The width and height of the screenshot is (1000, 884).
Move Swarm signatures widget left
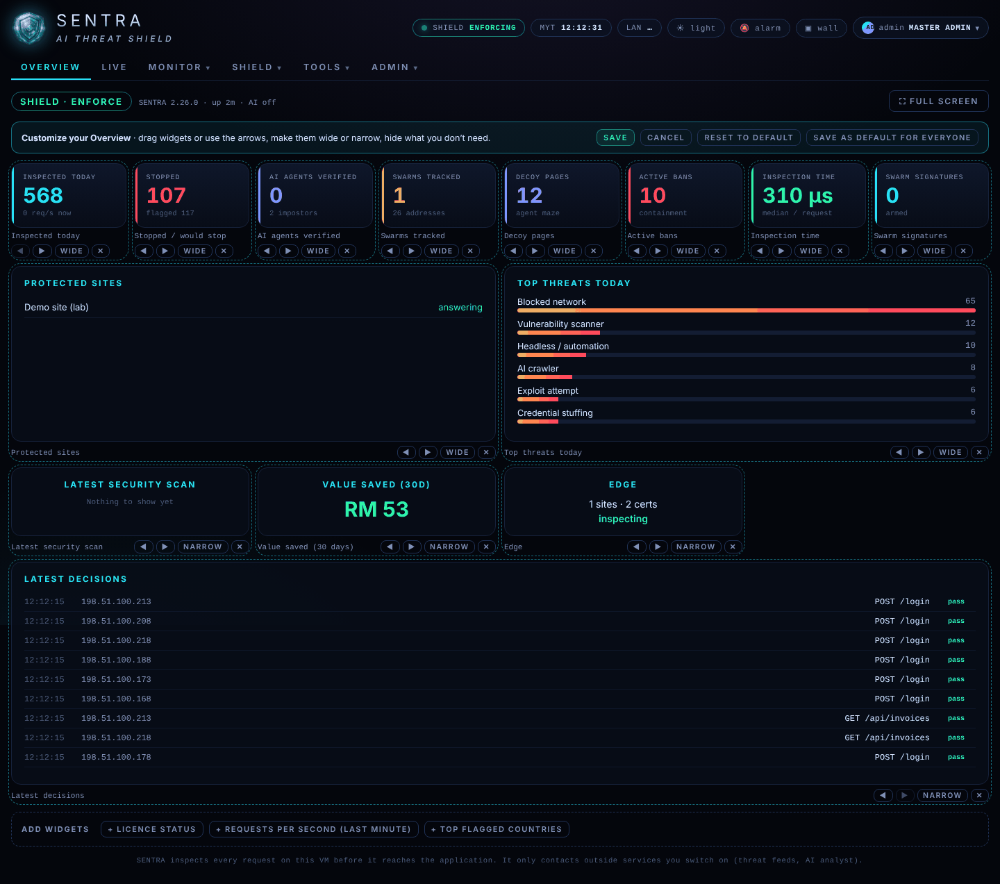pos(883,251)
